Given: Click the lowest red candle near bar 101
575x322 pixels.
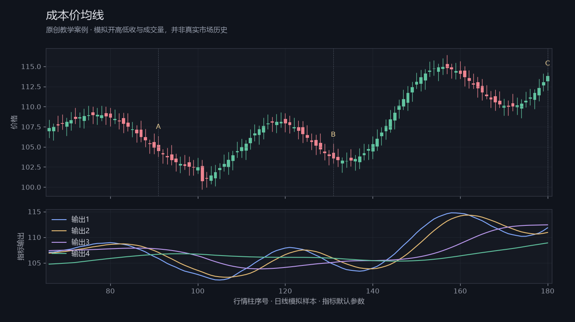Looking at the screenshot, I should (202, 174).
